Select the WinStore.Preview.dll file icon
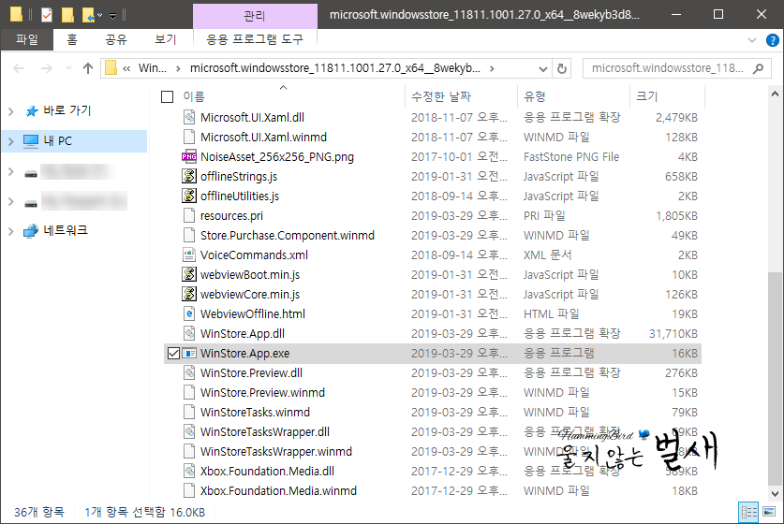Image resolution: width=784 pixels, height=524 pixels. (x=189, y=373)
